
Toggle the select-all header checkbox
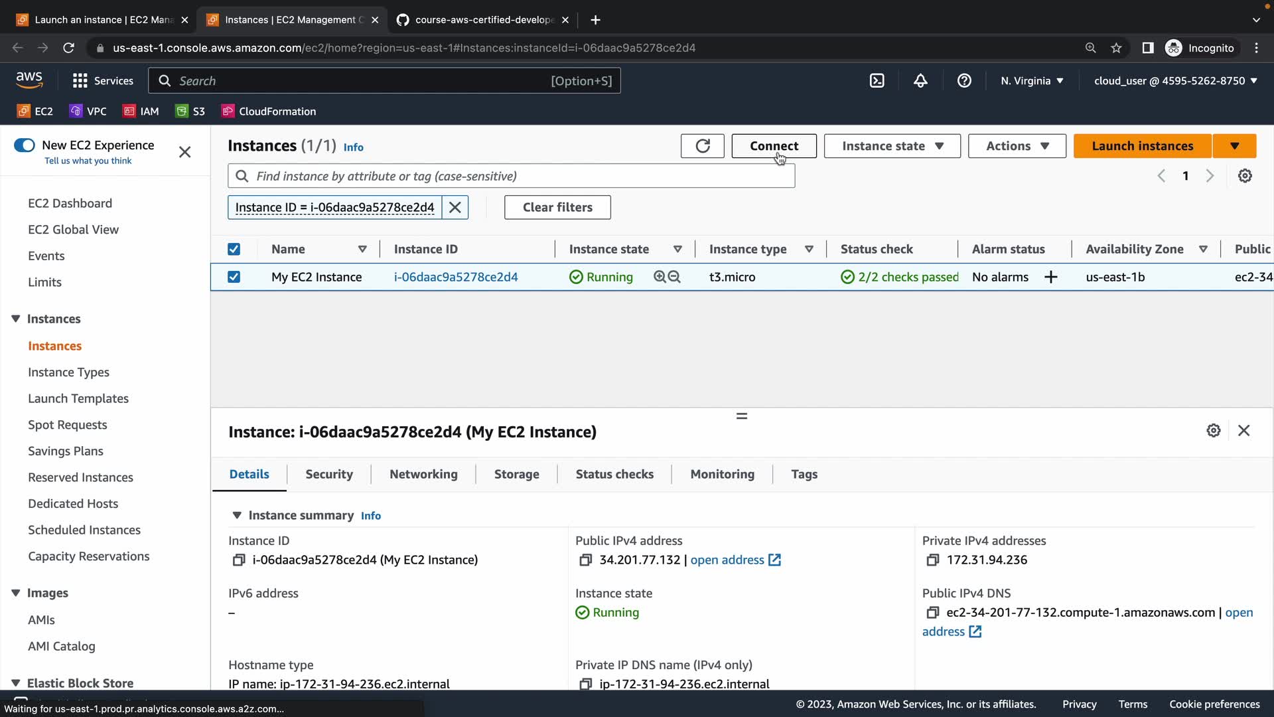(x=234, y=249)
